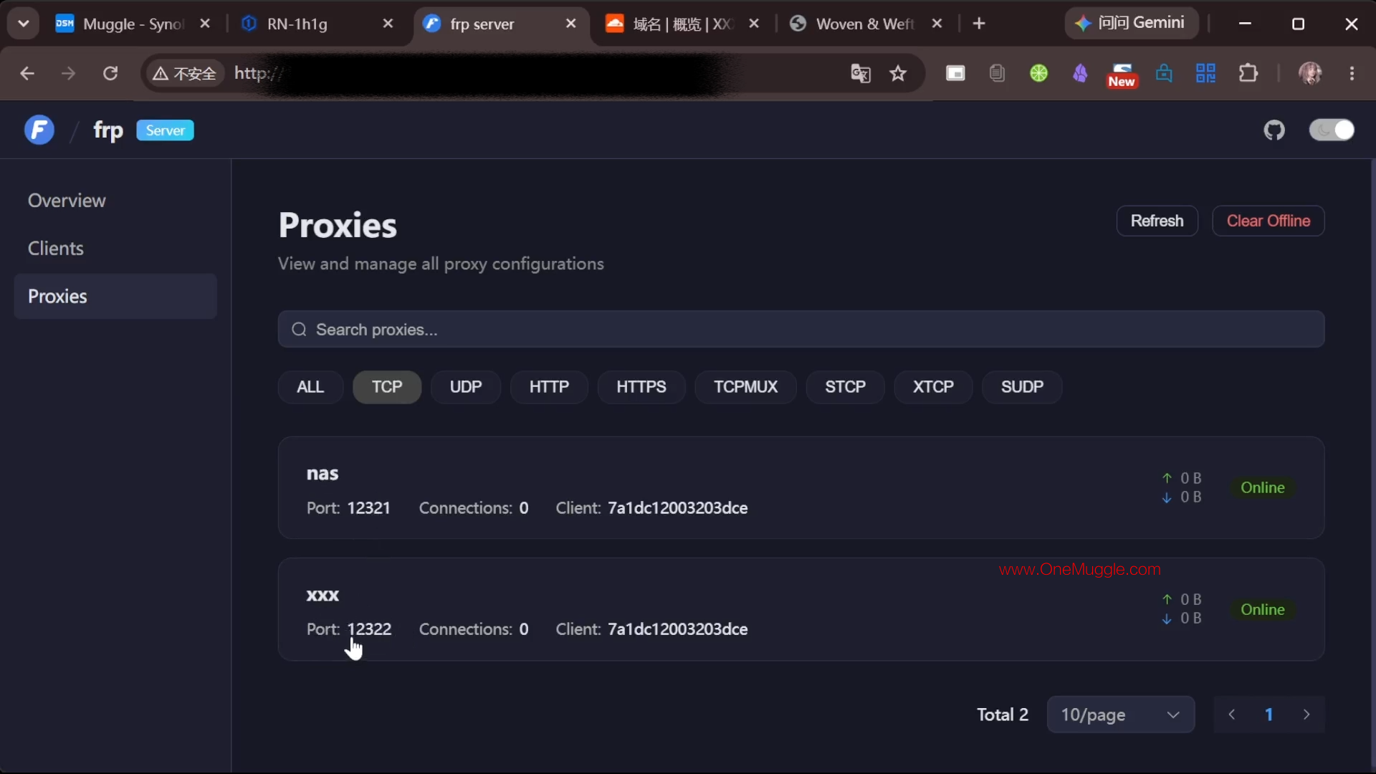Open the browser extensions puzzle icon
The image size is (1376, 774).
[1248, 73]
